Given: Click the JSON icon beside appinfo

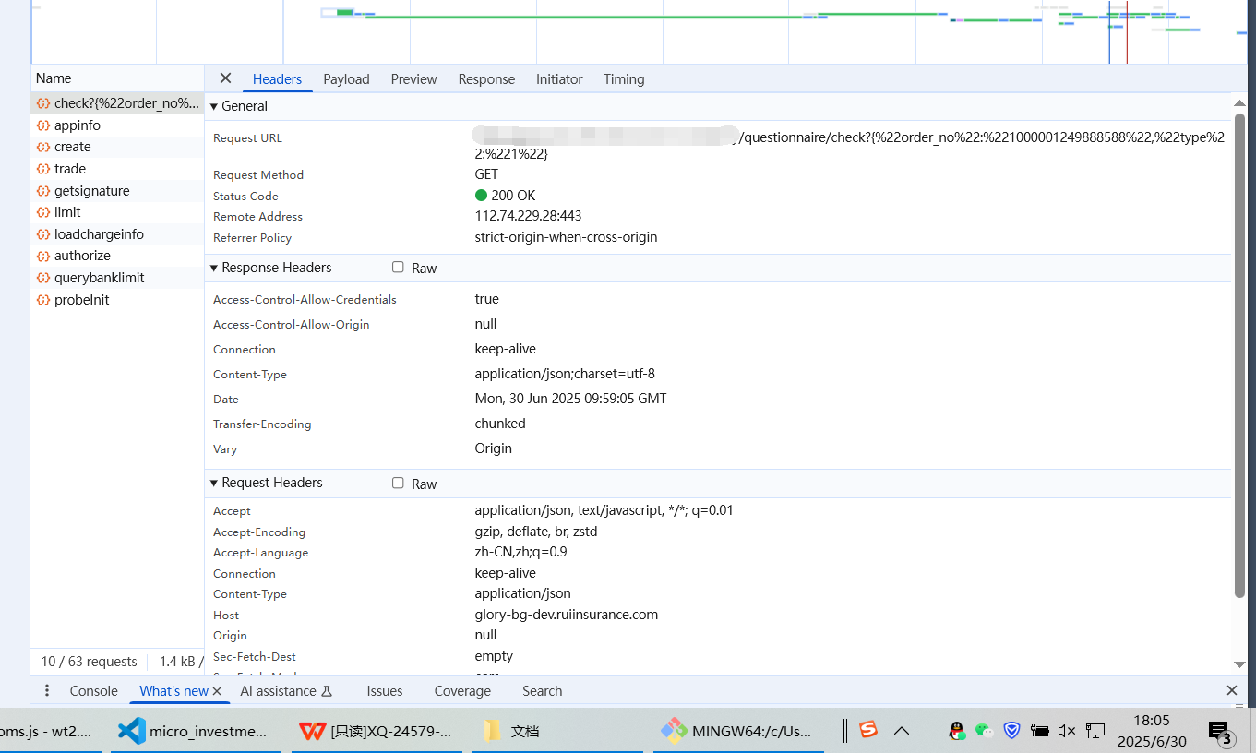Looking at the screenshot, I should click(43, 125).
